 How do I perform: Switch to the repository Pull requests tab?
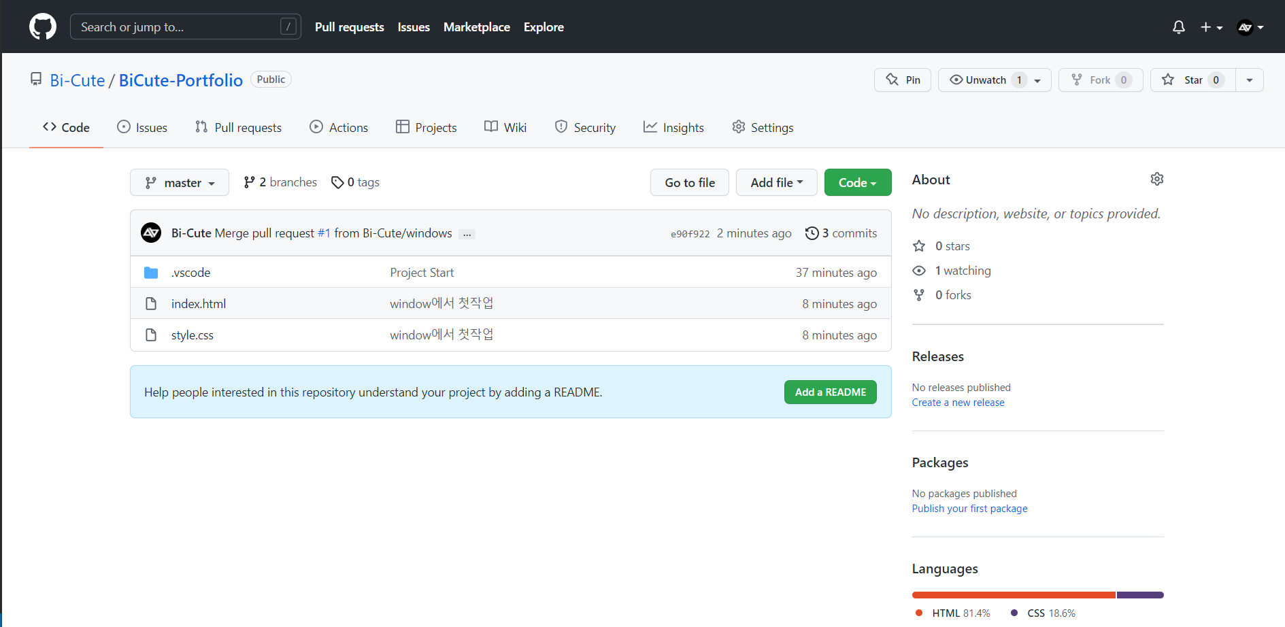(238, 127)
